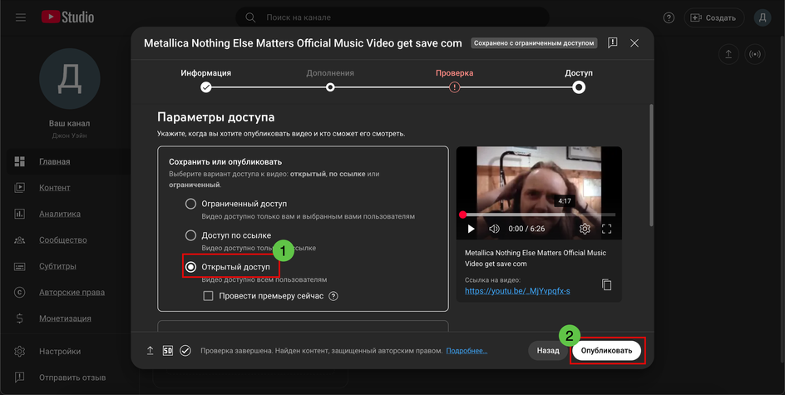Mute the preview volume icon
Viewport: 785px width, 395px height.
[494, 229]
